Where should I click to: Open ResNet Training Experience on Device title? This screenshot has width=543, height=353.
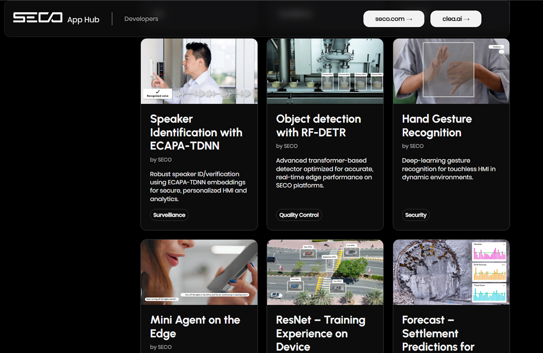coord(320,334)
